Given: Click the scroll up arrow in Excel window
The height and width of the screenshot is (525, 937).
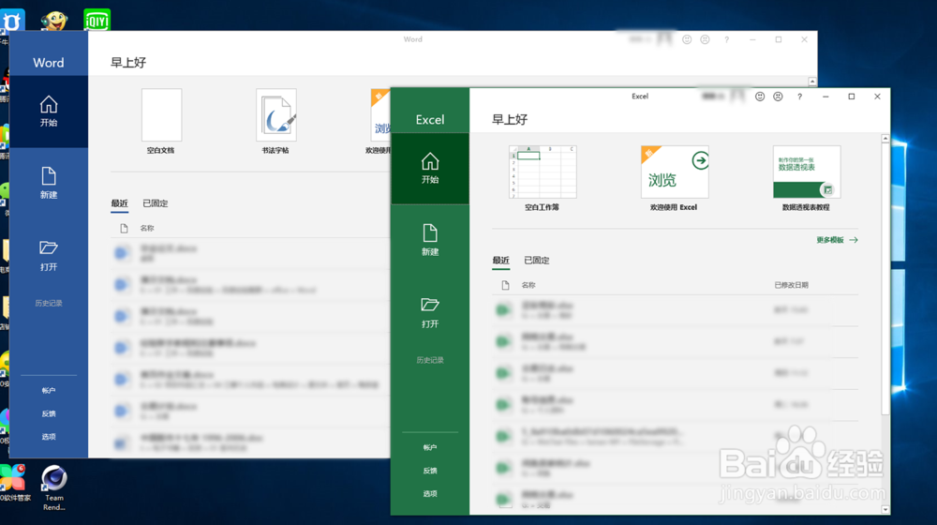Looking at the screenshot, I should point(885,139).
